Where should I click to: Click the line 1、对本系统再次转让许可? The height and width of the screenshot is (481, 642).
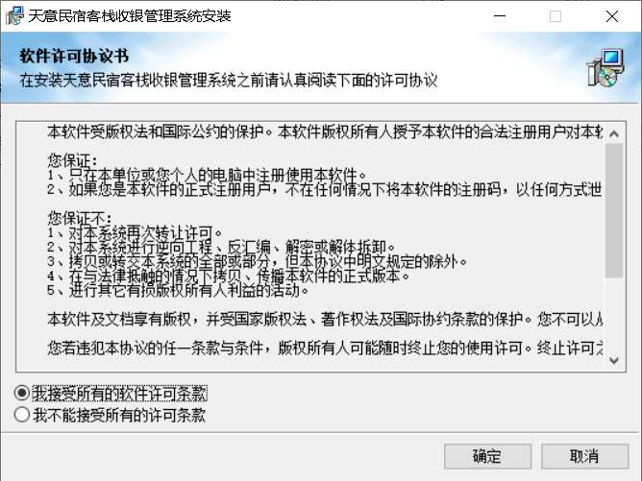[135, 232]
